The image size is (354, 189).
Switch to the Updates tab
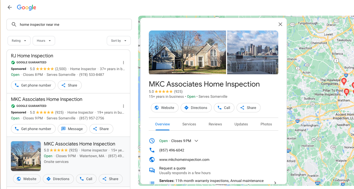click(241, 124)
